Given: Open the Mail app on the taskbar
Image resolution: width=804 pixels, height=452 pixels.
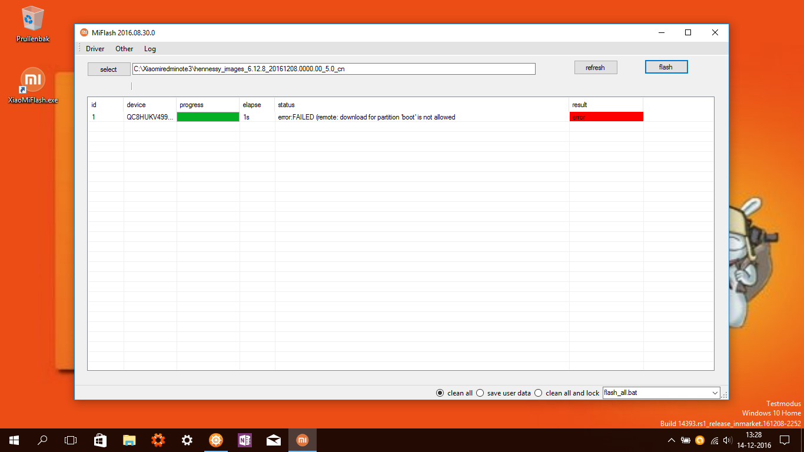Looking at the screenshot, I should click(x=273, y=440).
